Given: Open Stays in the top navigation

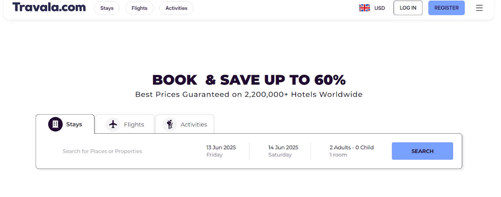Looking at the screenshot, I should pos(107,8).
